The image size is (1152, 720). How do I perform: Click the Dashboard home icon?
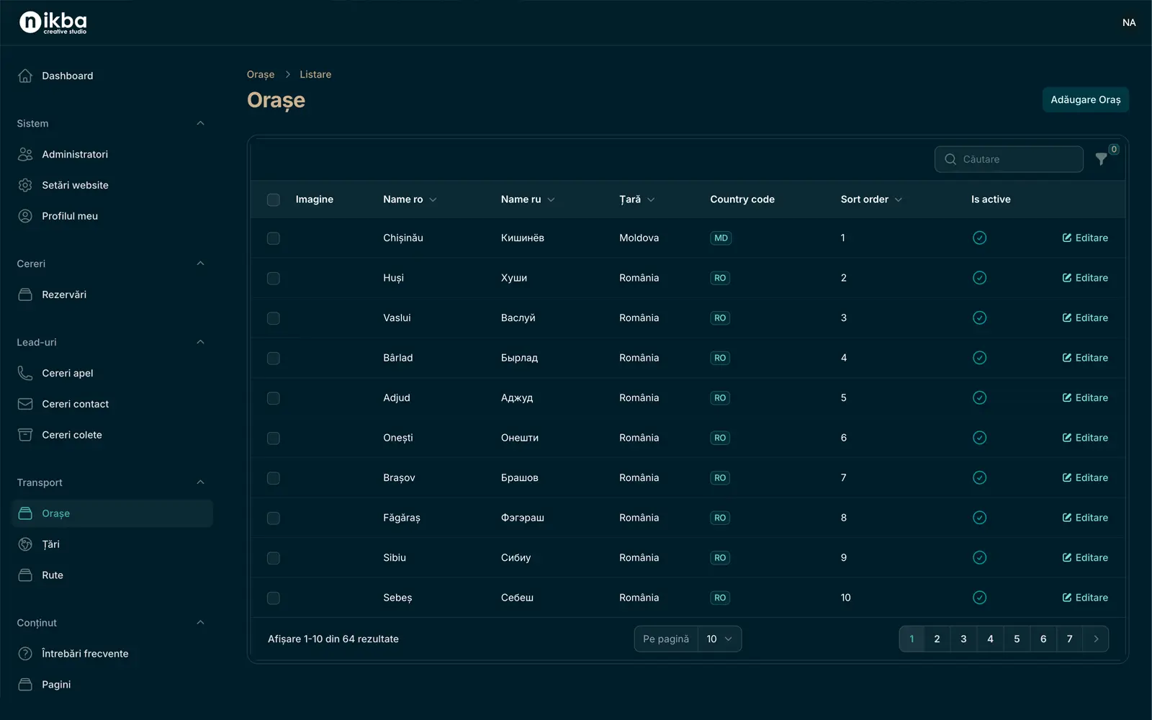point(25,76)
